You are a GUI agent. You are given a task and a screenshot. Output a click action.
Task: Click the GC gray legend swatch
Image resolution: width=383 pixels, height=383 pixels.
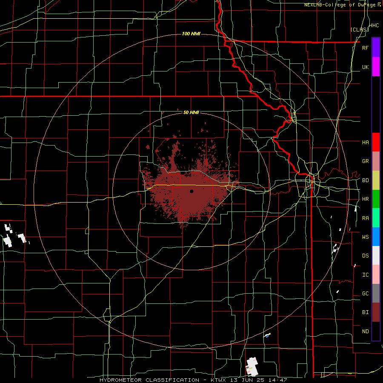coord(376,293)
